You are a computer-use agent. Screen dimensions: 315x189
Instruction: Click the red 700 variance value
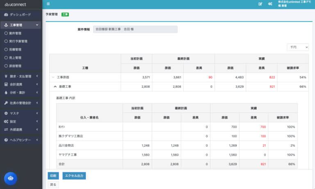[263, 127]
